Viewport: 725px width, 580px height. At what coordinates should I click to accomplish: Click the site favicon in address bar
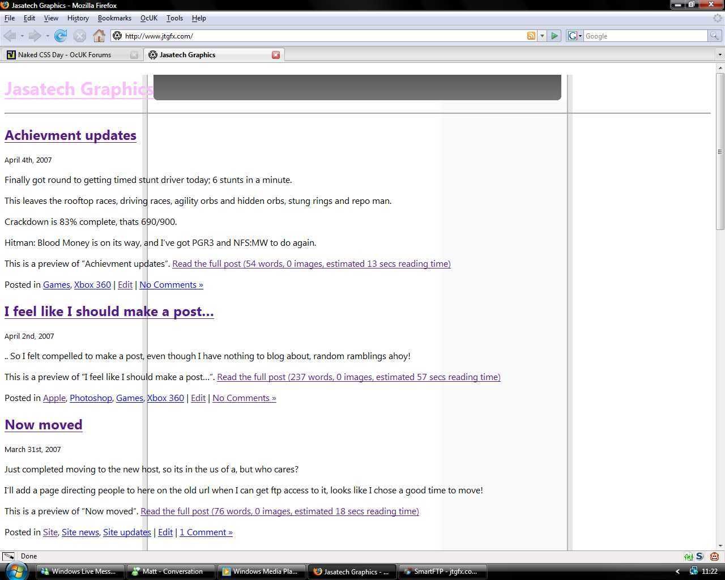click(117, 36)
